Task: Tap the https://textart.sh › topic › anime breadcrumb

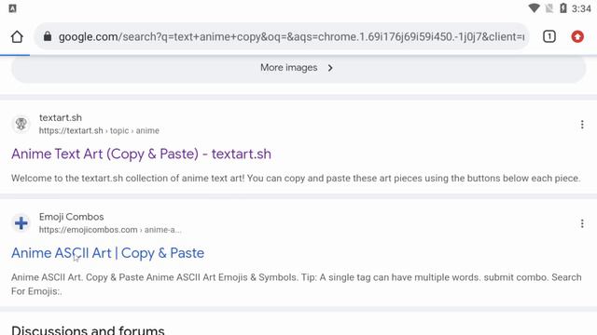Action: (x=99, y=130)
